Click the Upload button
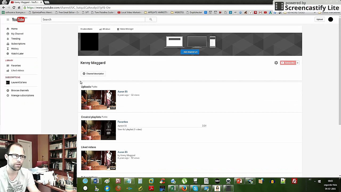This screenshot has height=192, width=341. coord(319,19)
